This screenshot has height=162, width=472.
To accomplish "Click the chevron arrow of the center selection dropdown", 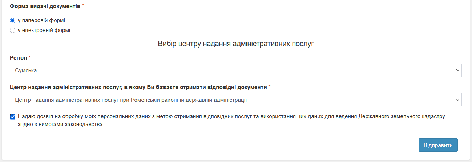I will [457, 100].
